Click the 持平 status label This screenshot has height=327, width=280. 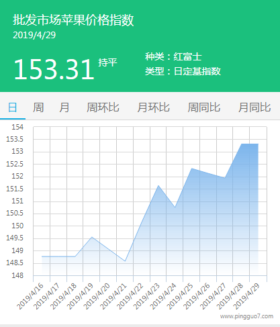coord(107,62)
